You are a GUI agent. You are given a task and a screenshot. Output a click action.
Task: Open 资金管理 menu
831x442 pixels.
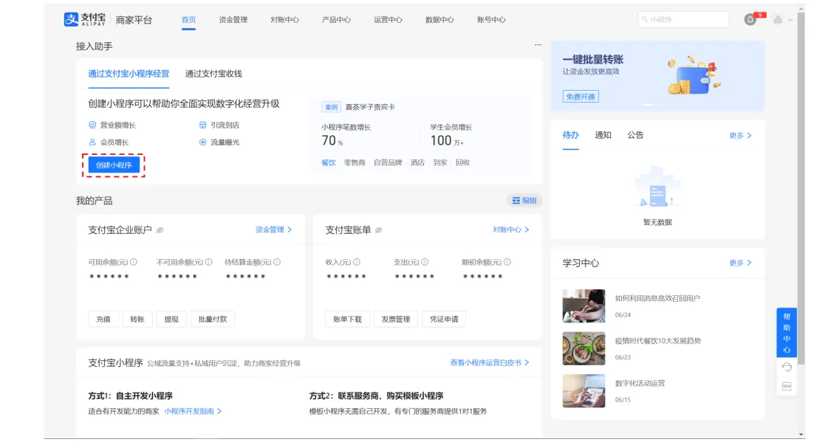pos(233,20)
